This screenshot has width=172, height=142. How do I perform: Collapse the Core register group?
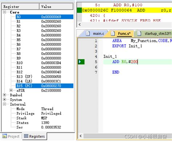4,12
